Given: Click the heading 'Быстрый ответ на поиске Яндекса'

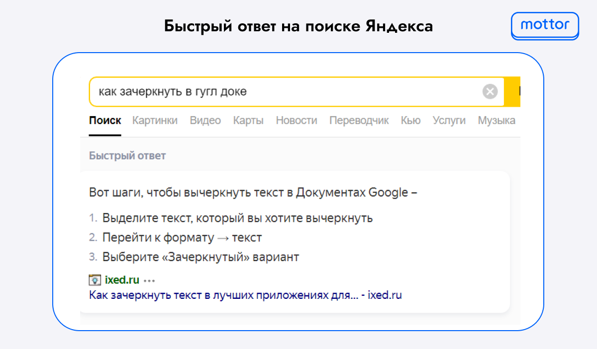Looking at the screenshot, I should click(298, 26).
